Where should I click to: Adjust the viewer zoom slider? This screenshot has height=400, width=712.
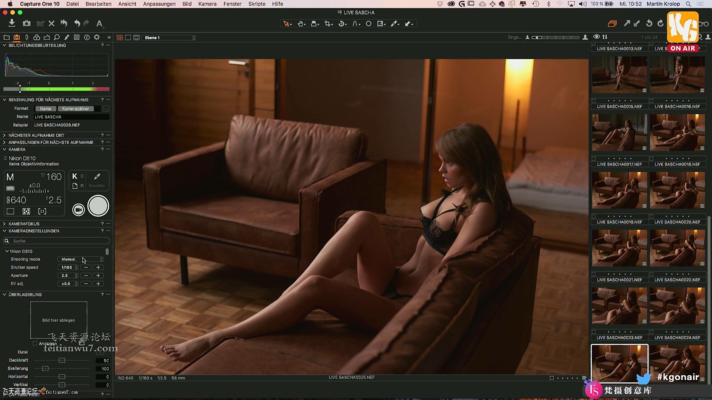(556, 37)
